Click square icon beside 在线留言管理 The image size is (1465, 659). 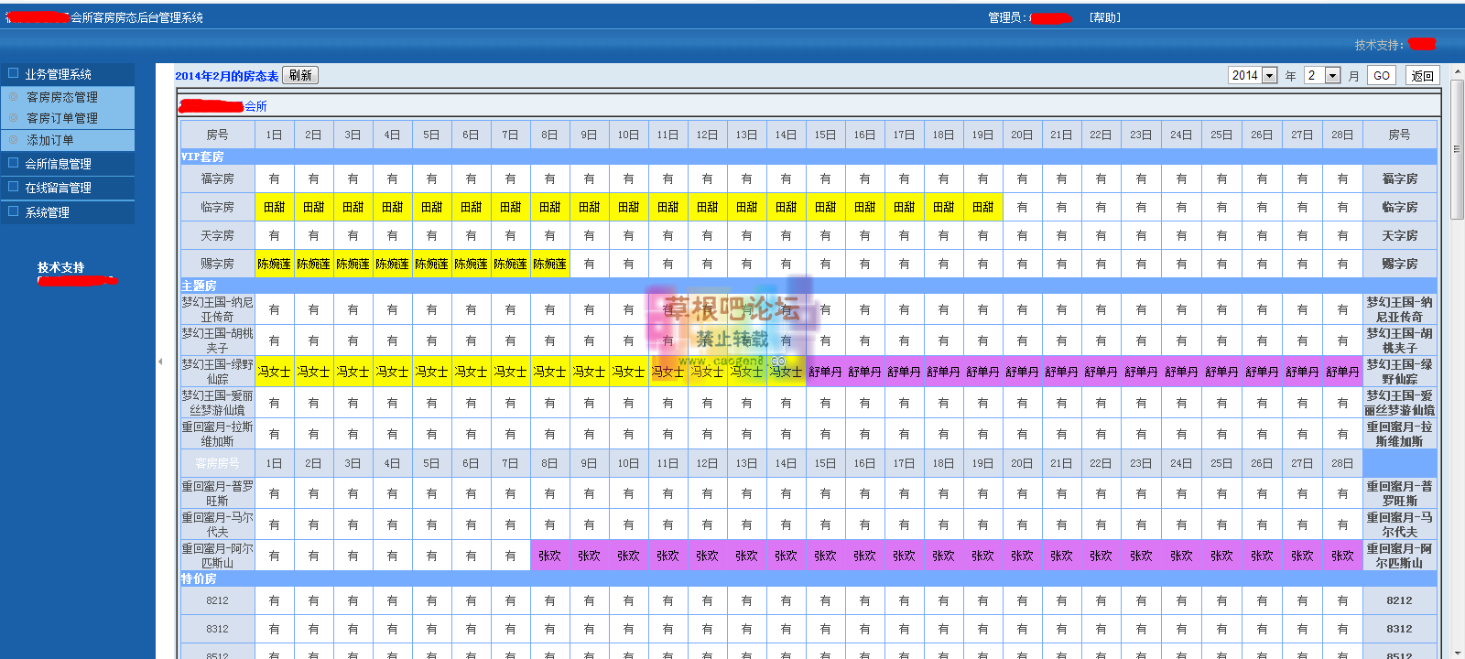point(13,187)
